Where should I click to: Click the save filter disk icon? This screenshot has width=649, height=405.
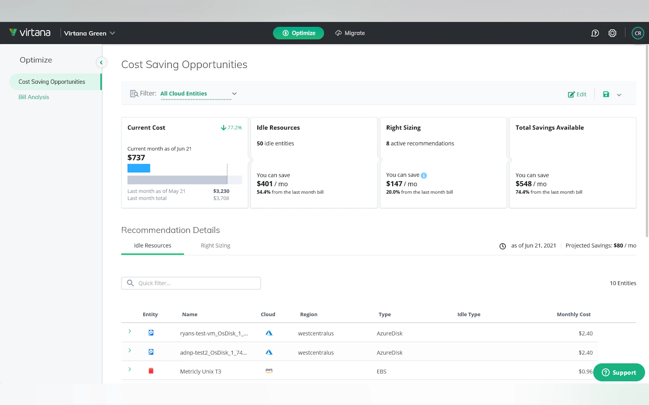(606, 94)
